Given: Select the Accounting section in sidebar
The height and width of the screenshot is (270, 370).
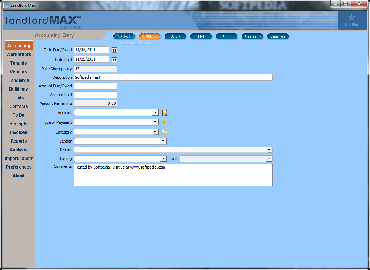Looking at the screenshot, I should tap(19, 45).
